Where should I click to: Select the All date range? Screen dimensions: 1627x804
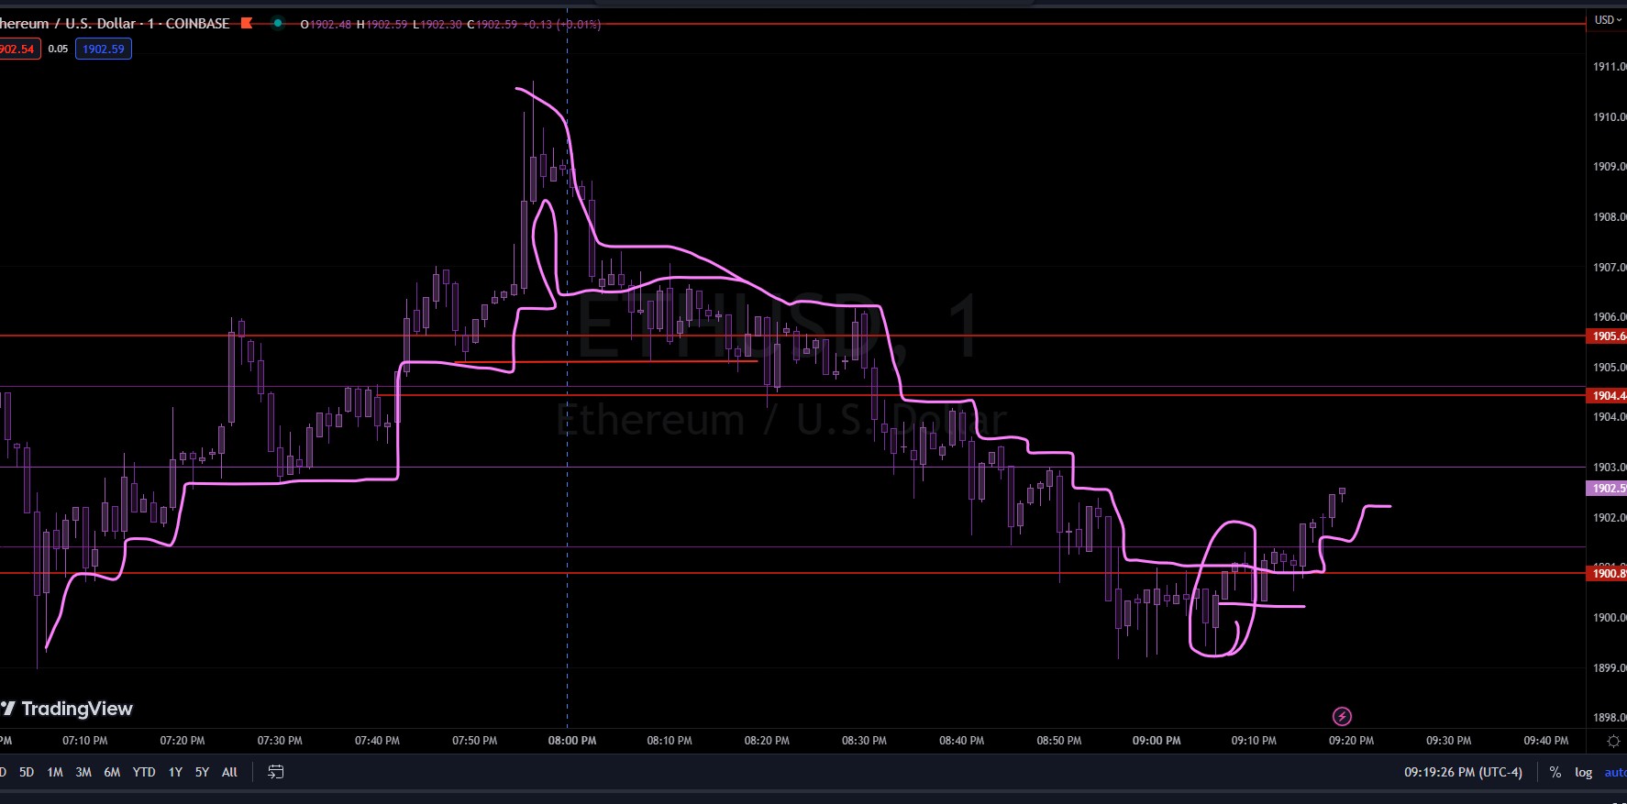click(230, 772)
